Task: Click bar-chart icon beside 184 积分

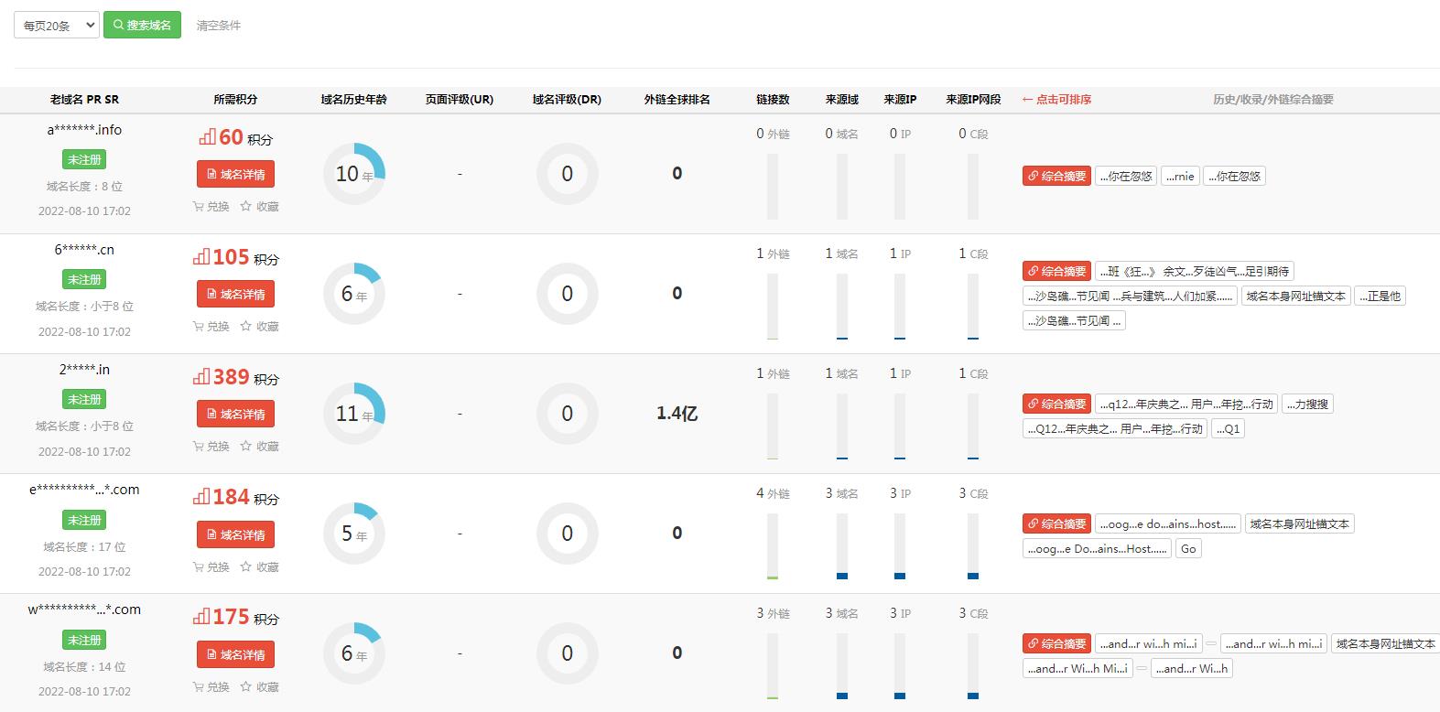Action: coord(201,497)
